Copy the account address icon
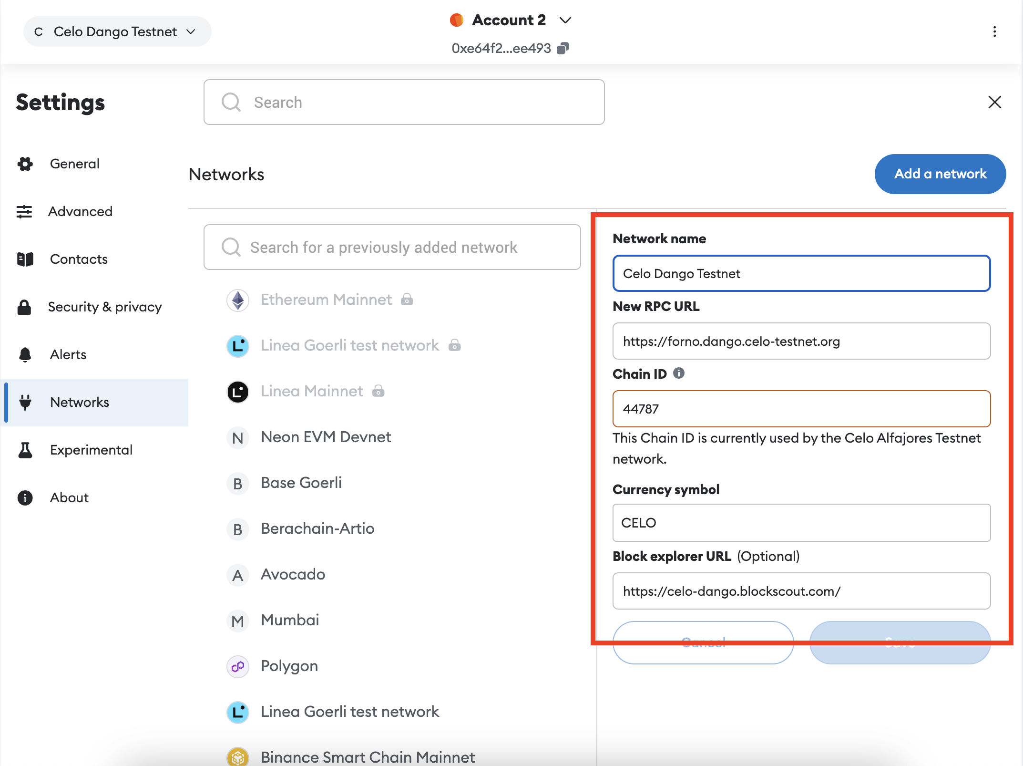Viewport: 1023px width, 766px height. [563, 48]
